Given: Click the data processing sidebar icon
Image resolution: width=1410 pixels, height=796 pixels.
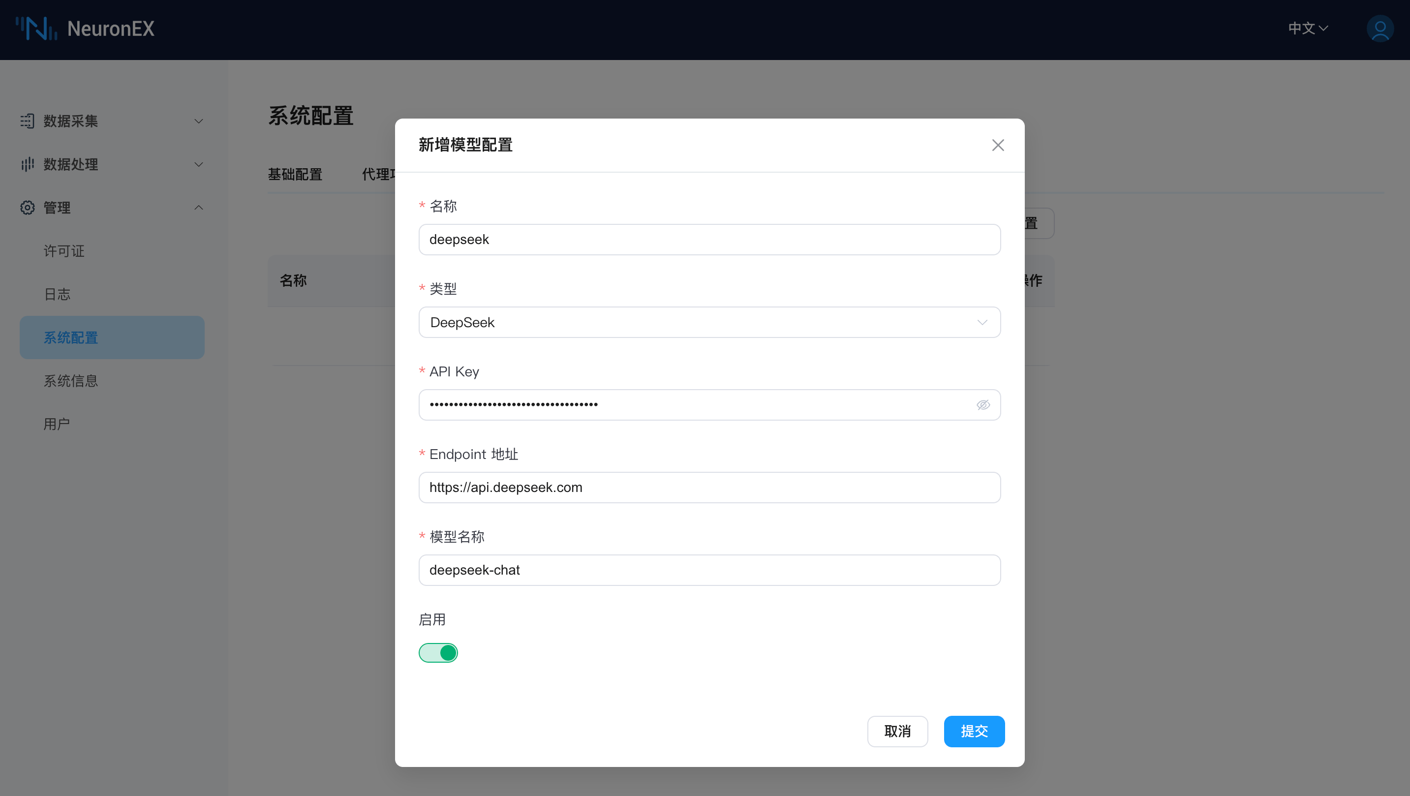Looking at the screenshot, I should (x=28, y=164).
